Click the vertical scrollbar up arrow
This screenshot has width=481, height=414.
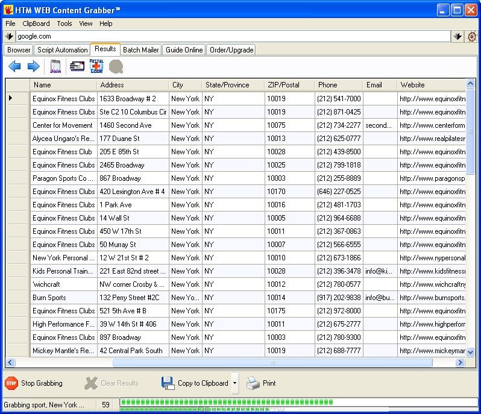tap(470, 83)
